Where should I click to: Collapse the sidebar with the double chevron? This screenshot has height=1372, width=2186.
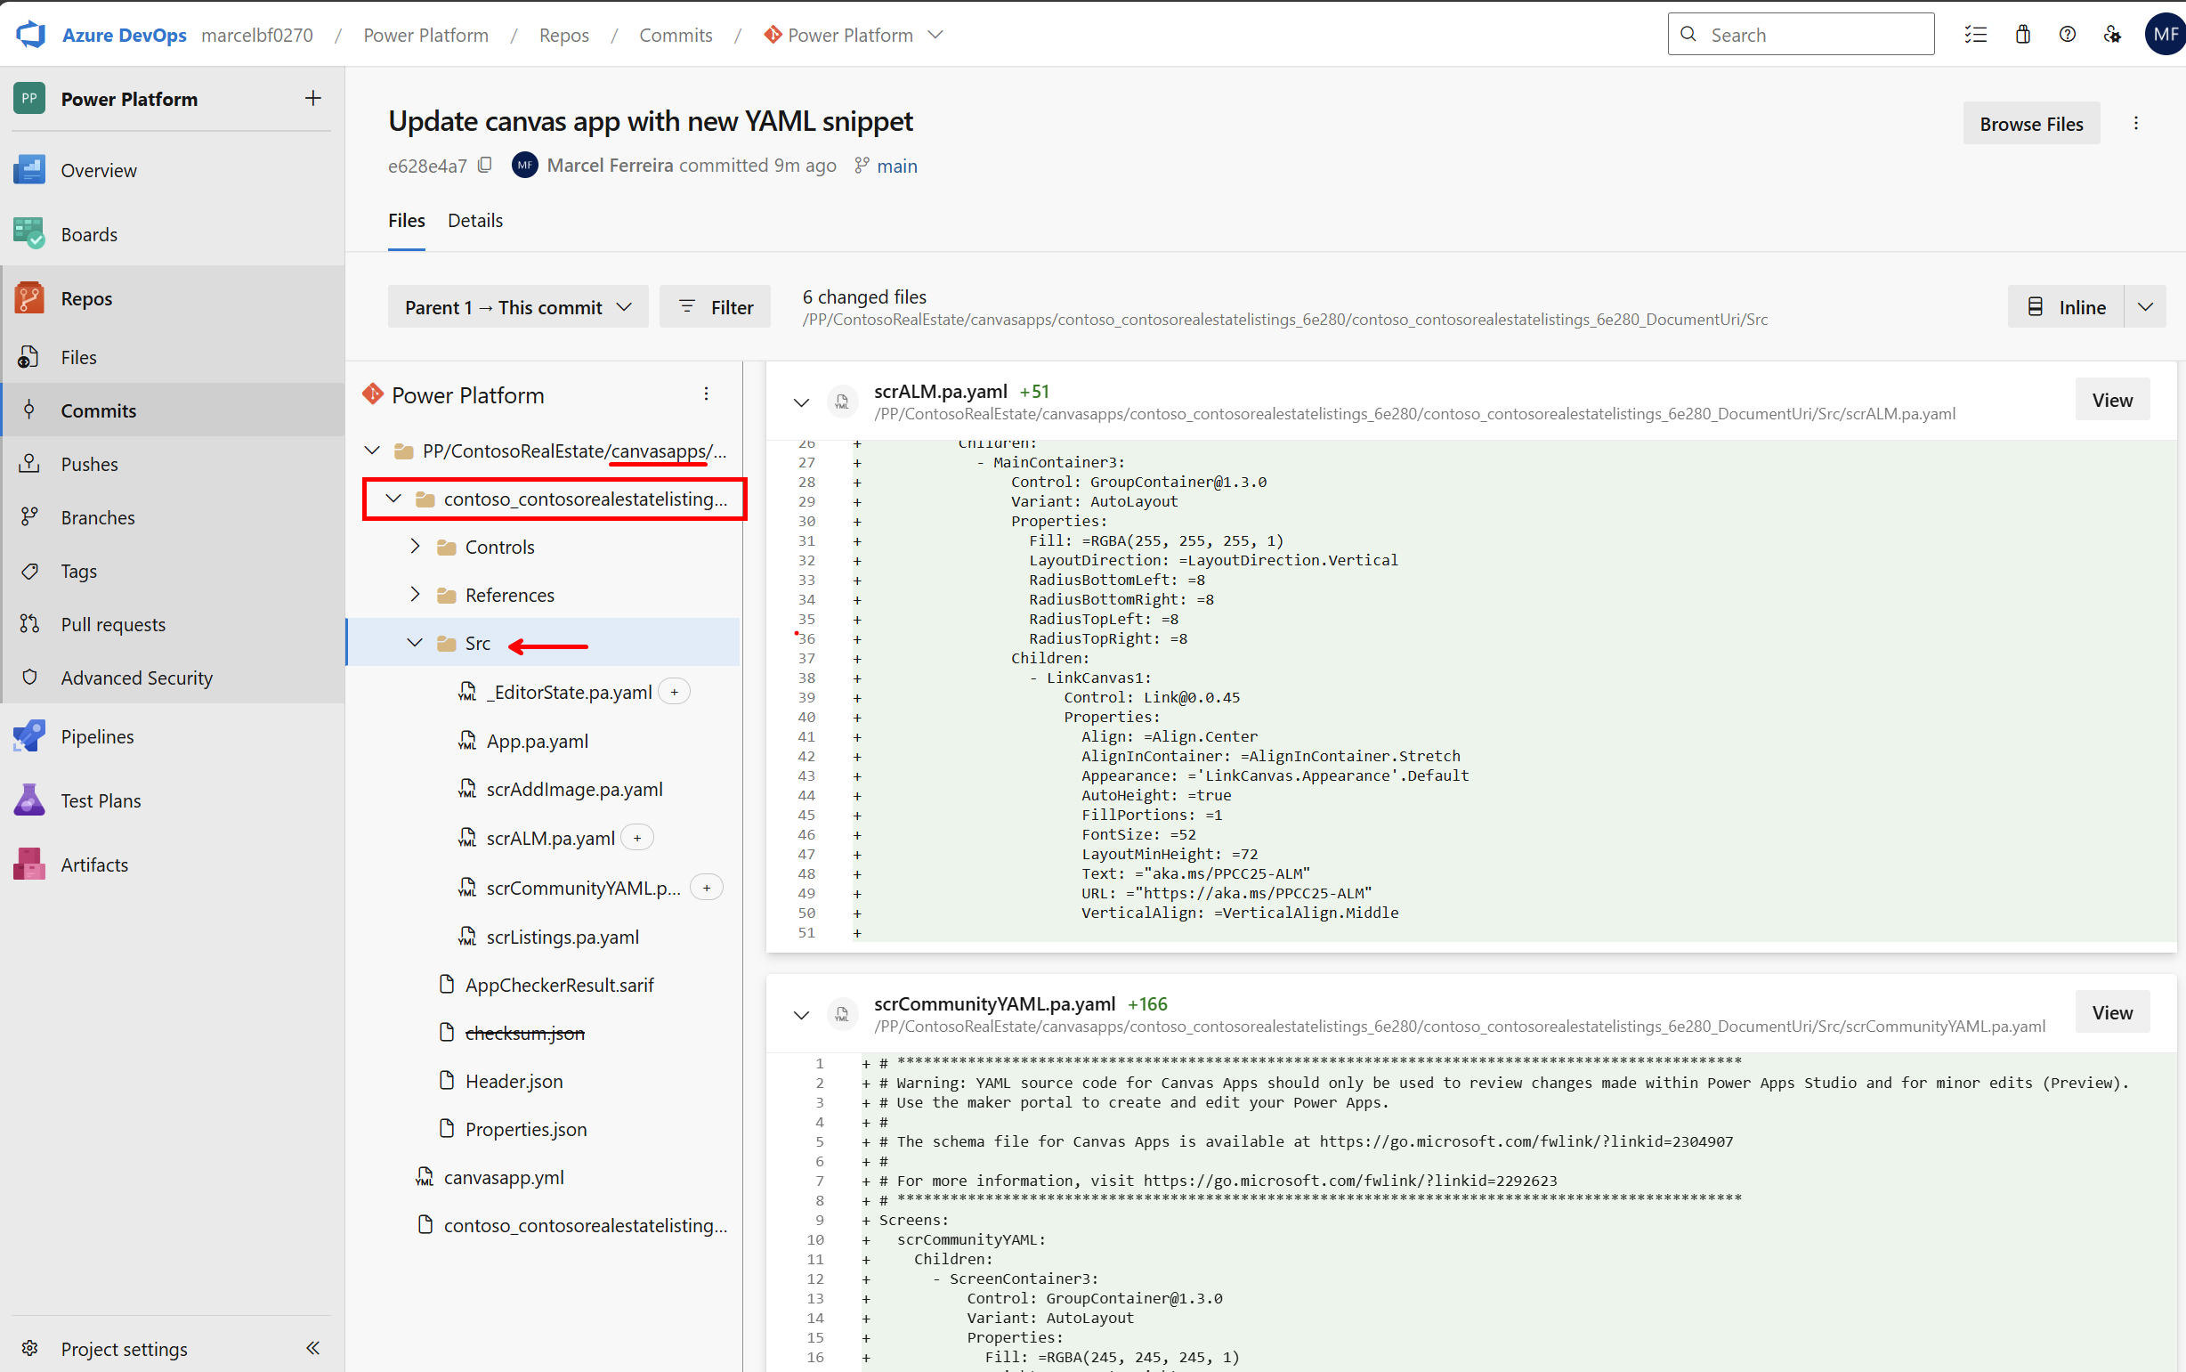tap(313, 1349)
